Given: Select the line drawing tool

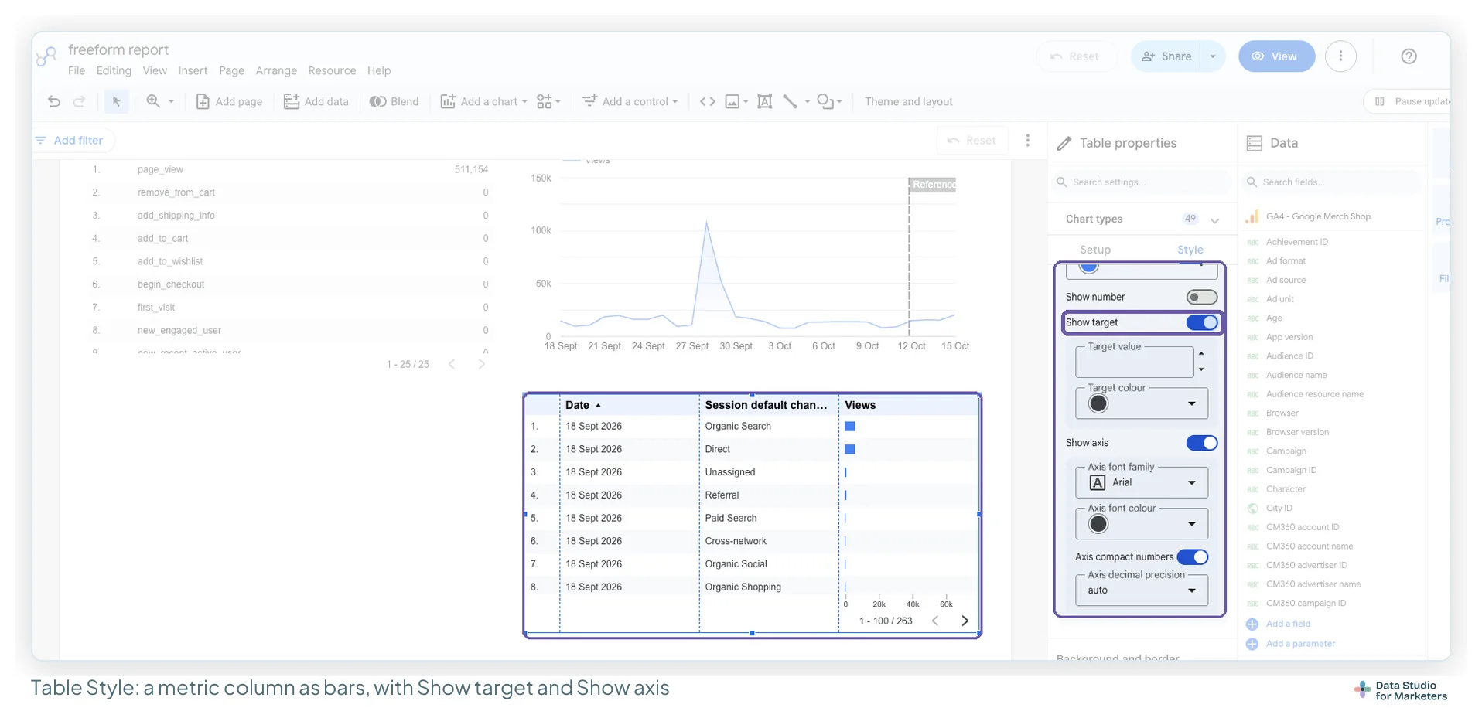Looking at the screenshot, I should point(790,101).
